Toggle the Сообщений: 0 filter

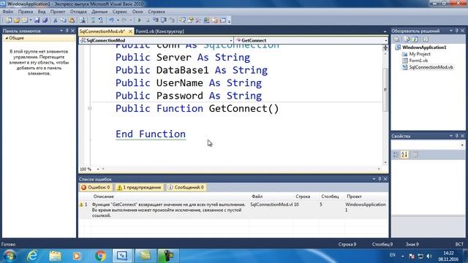tap(186, 187)
